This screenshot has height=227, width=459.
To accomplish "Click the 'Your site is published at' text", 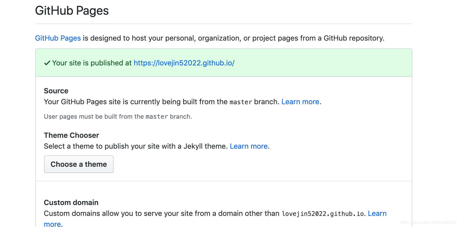I will [92, 63].
